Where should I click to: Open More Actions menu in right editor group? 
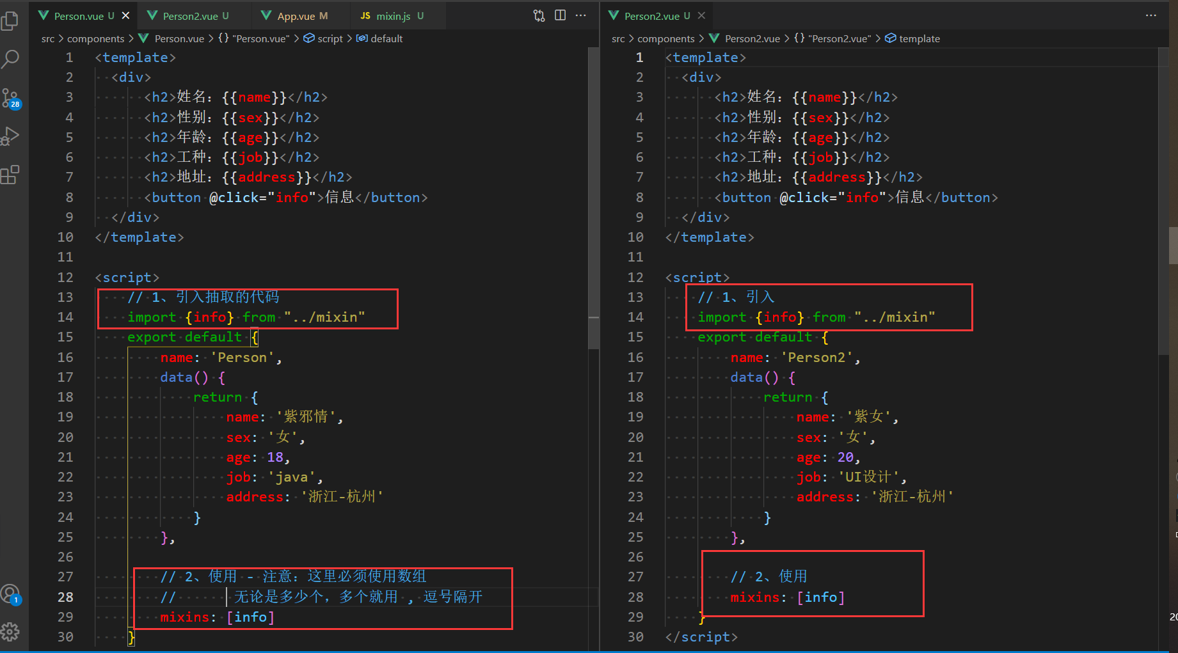(1150, 15)
